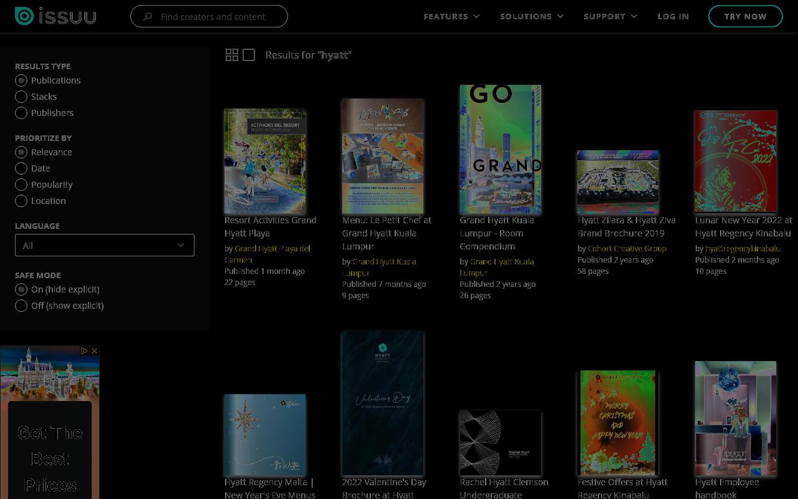Open Rachel Hyatt Clemson cover thumbnail
Screen dimensions: 798x499
[501, 443]
